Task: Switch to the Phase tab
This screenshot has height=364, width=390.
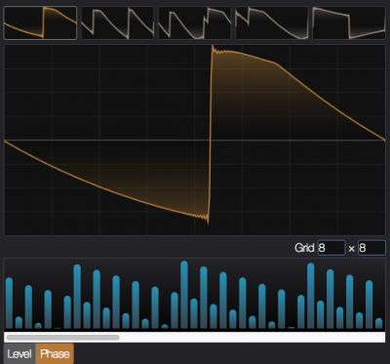Action: 55,354
